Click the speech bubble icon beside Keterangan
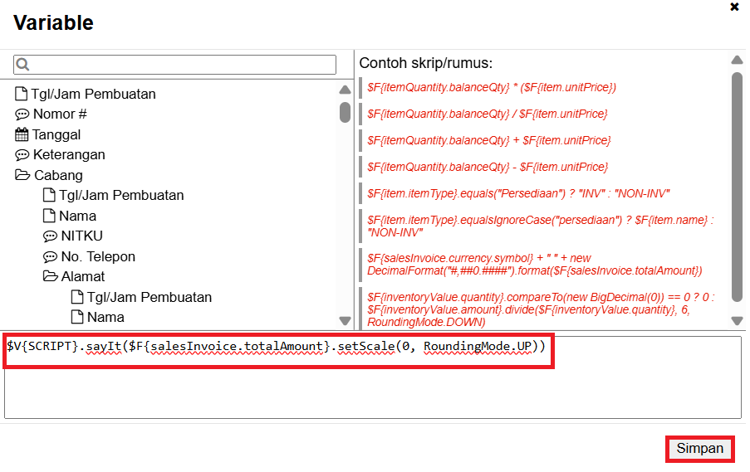This screenshot has width=750, height=472. (x=22, y=155)
